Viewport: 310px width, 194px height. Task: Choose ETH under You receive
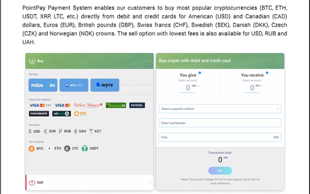point(54,148)
